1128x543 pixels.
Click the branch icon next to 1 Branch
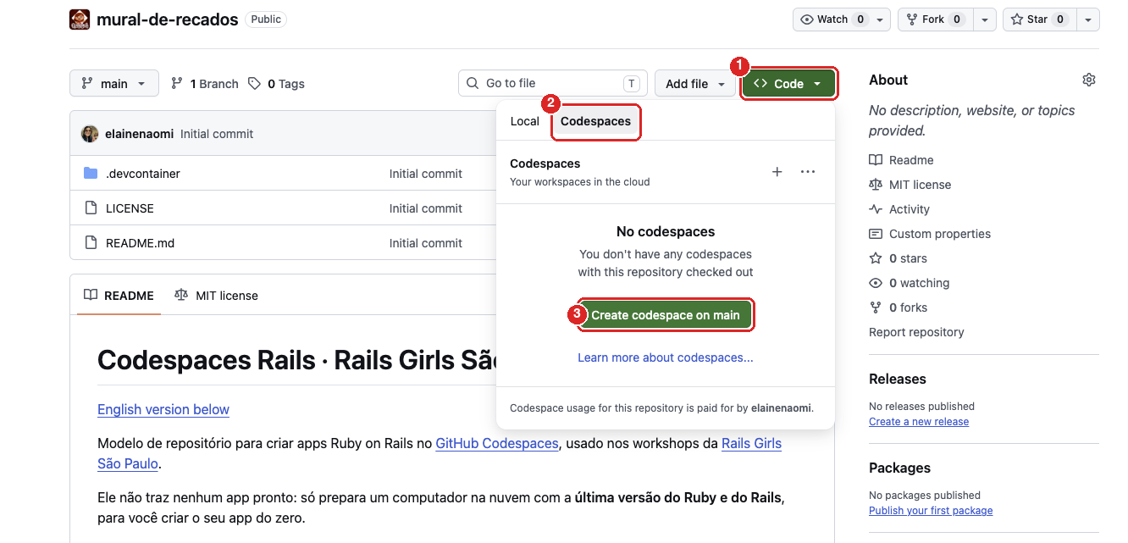(x=177, y=84)
